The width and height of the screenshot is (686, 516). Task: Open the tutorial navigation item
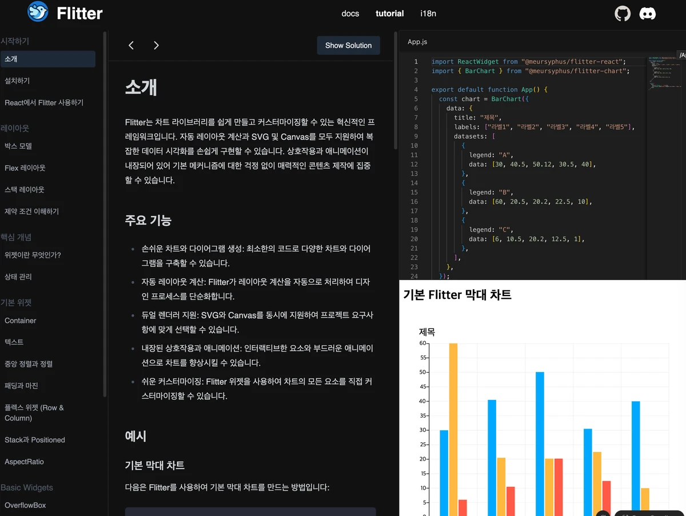tap(390, 13)
